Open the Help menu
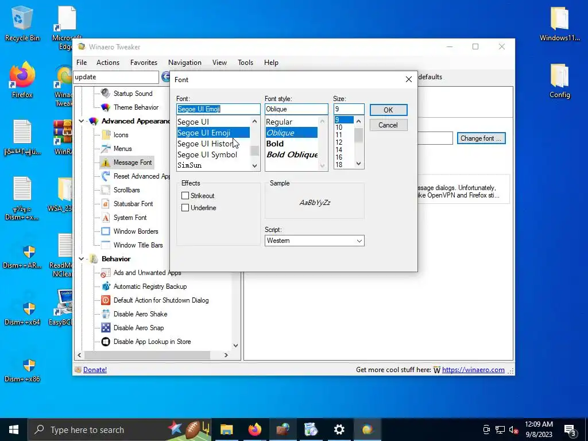The width and height of the screenshot is (588, 441). point(271,63)
